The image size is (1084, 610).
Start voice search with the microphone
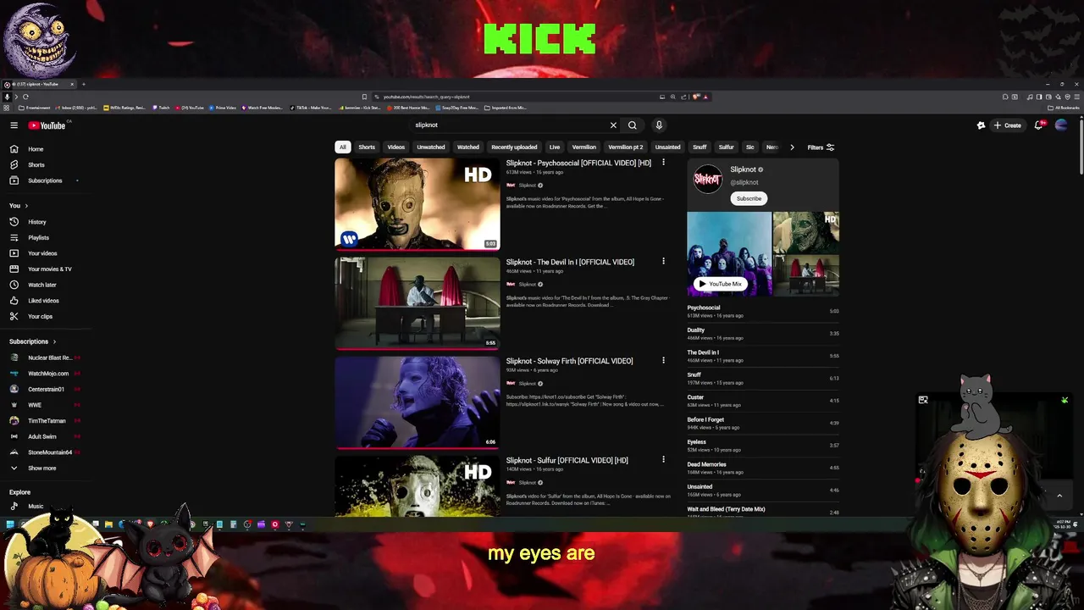[x=659, y=125]
